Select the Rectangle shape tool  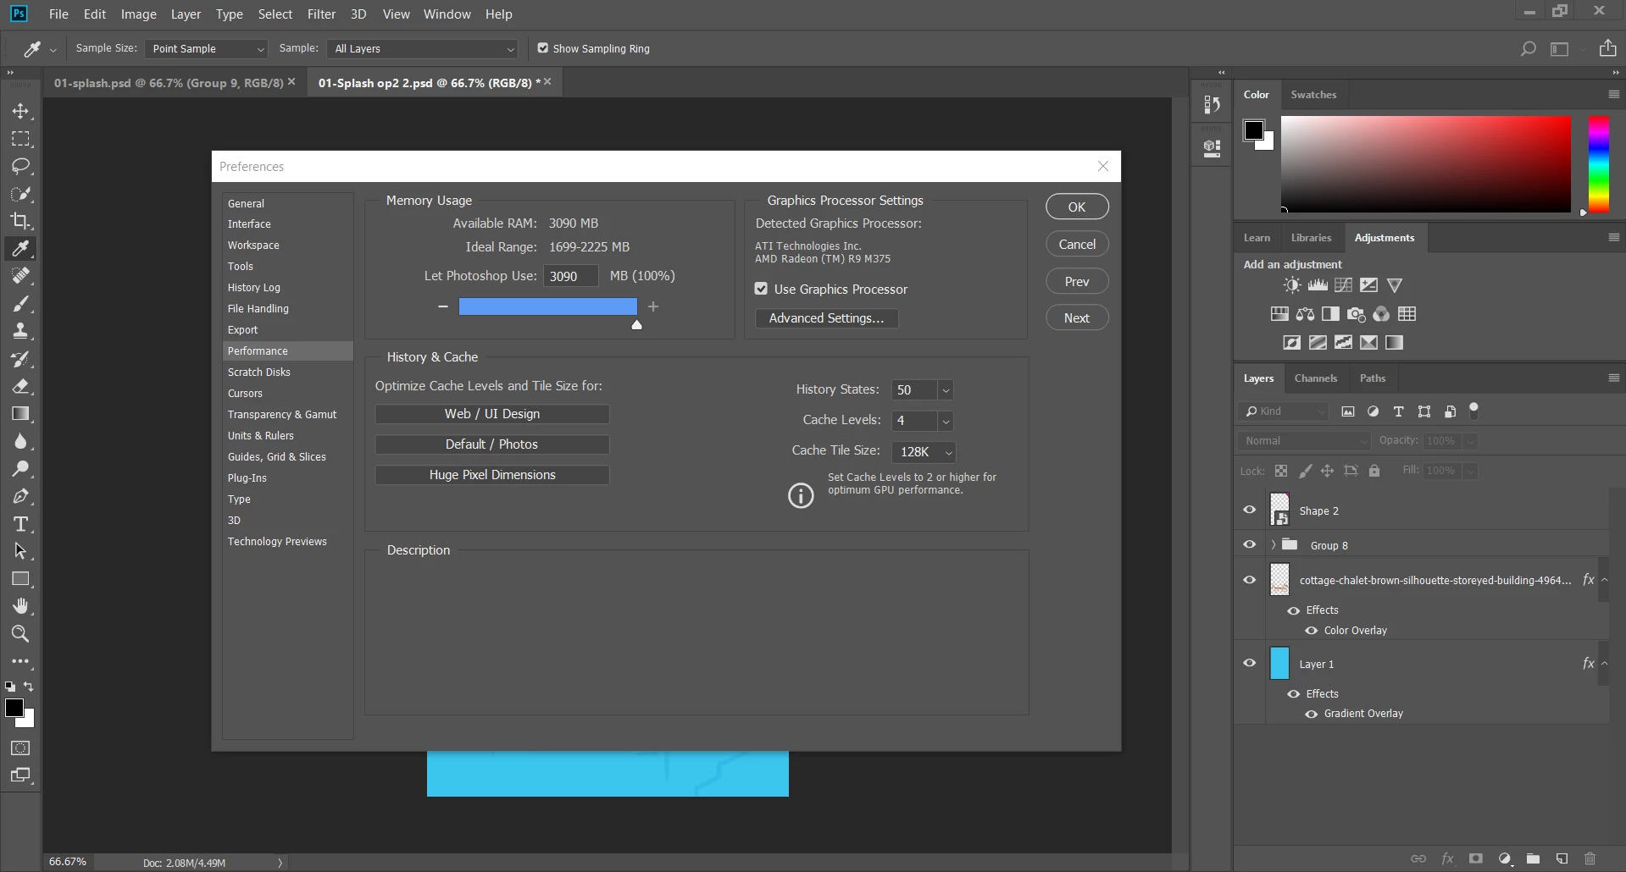tap(20, 579)
